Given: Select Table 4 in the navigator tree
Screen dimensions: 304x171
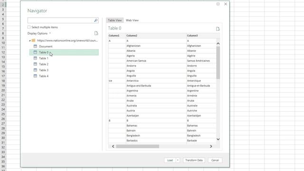Looking at the screenshot, I should [x=44, y=76].
